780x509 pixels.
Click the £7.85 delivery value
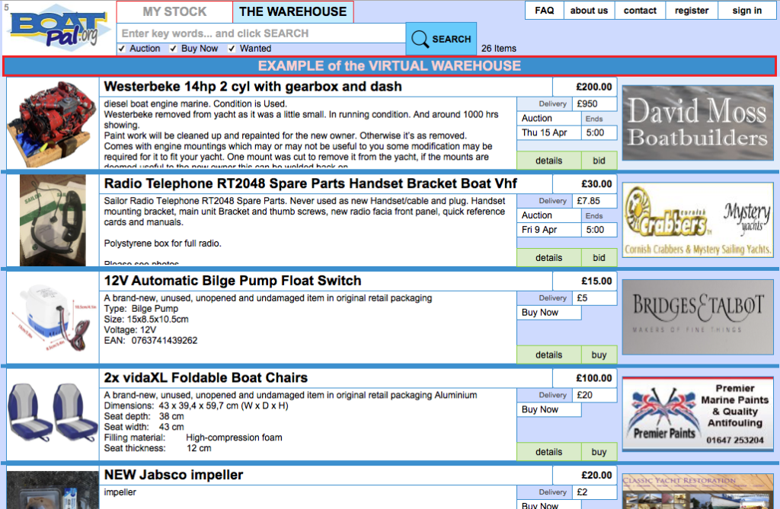(x=589, y=201)
